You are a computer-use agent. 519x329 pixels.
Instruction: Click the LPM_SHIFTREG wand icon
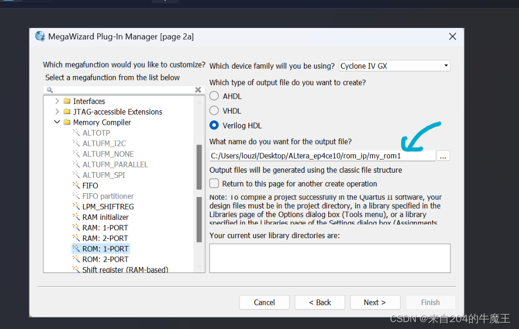(x=76, y=206)
